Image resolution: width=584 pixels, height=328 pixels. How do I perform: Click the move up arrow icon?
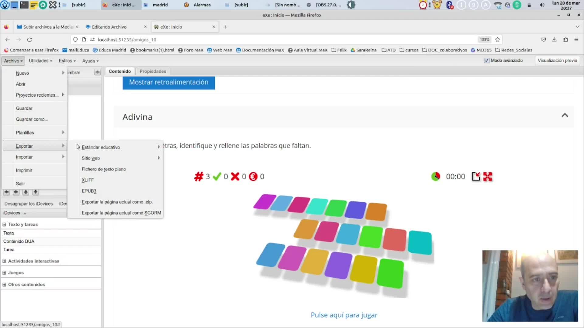pyautogui.click(x=26, y=192)
